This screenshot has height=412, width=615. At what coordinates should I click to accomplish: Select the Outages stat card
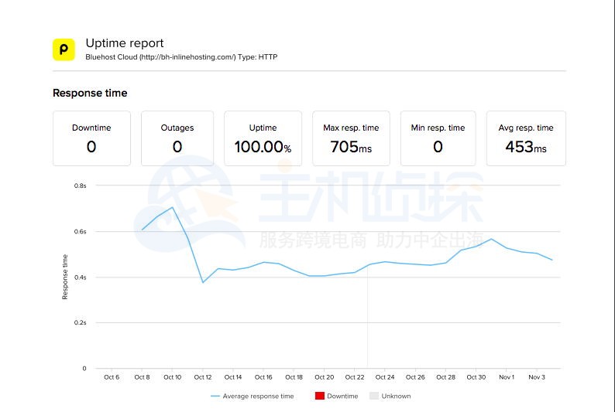pyautogui.click(x=177, y=138)
